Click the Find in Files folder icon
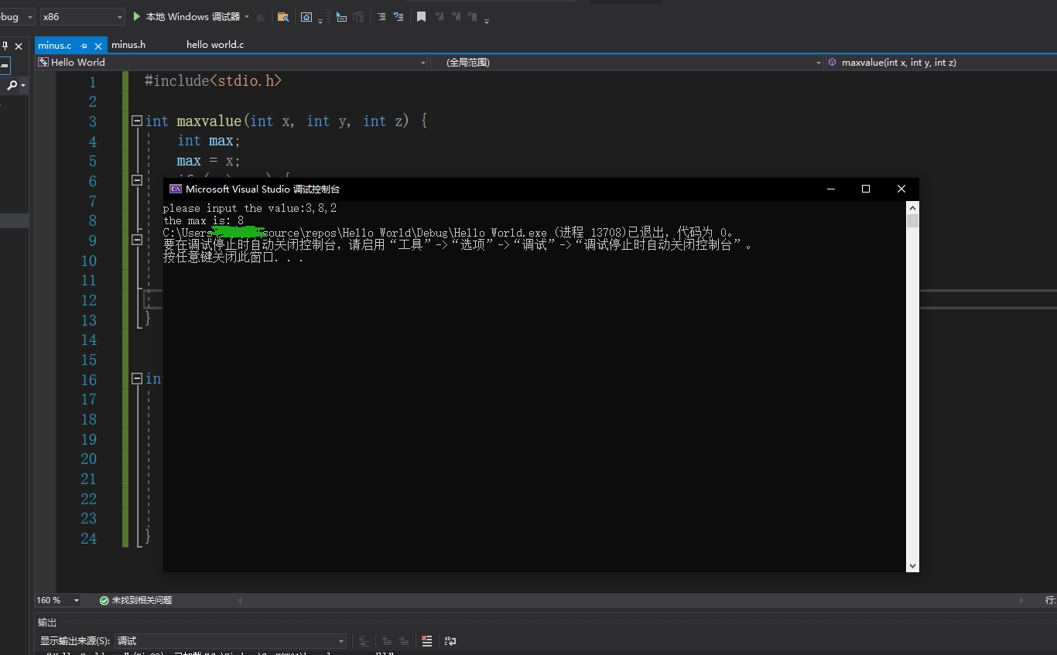 (x=282, y=16)
